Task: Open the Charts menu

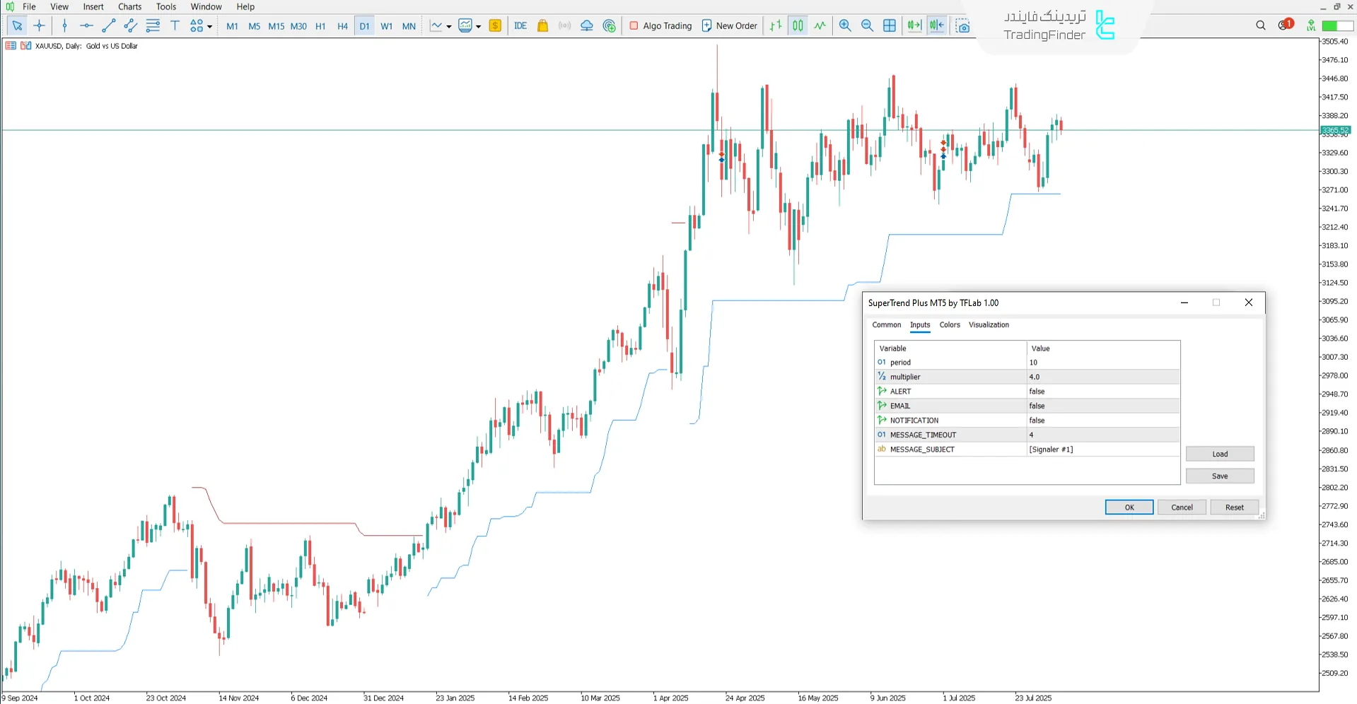Action: [129, 6]
